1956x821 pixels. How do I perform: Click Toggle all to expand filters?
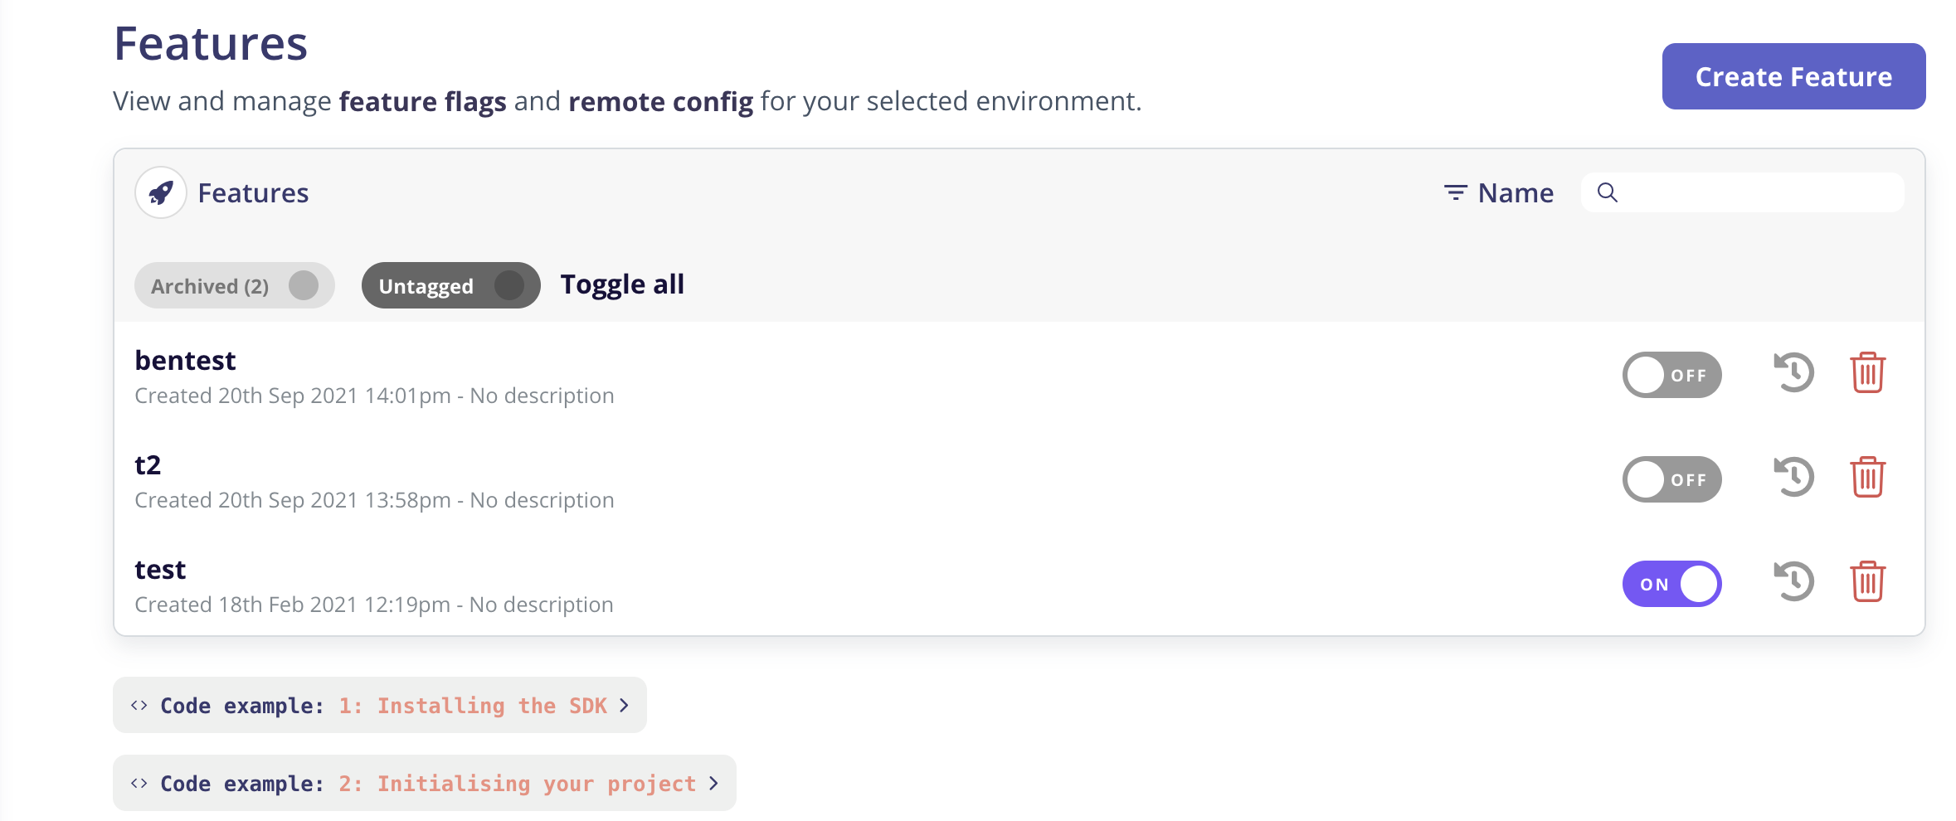click(622, 284)
